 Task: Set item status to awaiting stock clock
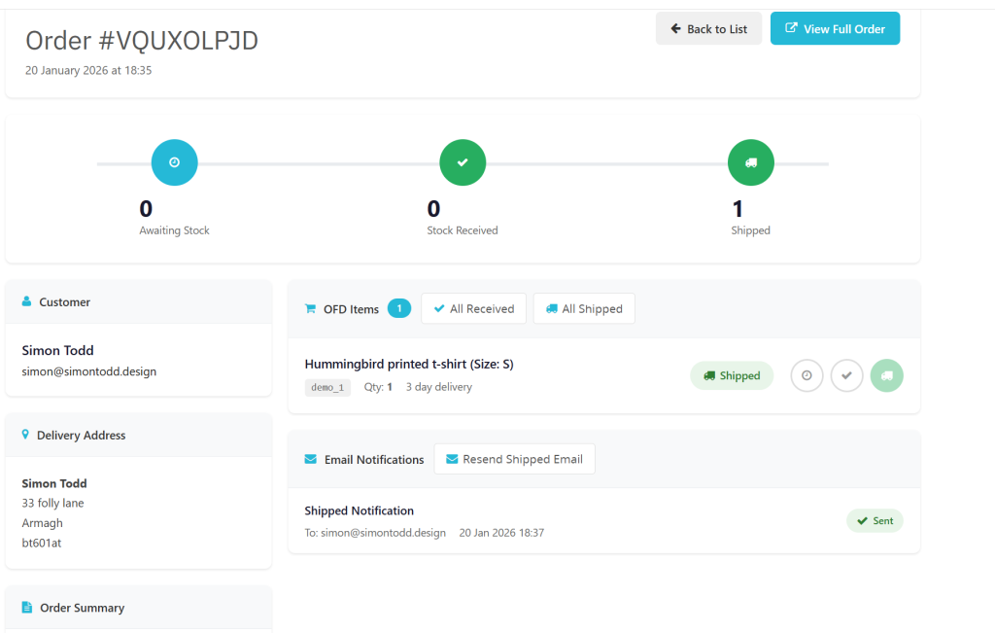pyautogui.click(x=806, y=375)
